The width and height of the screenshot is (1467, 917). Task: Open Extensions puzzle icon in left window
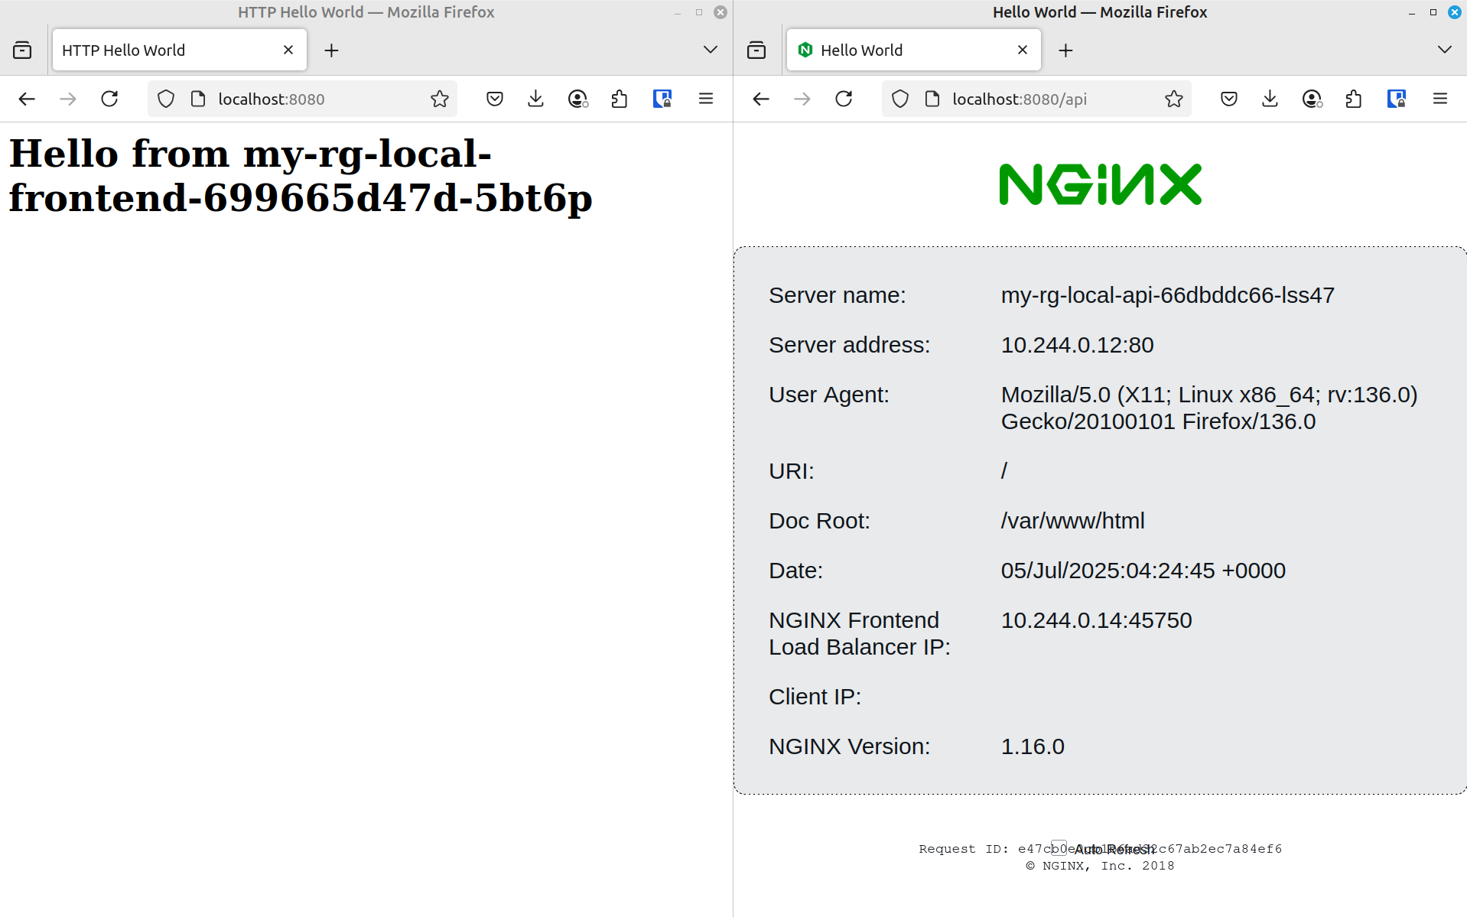[620, 99]
